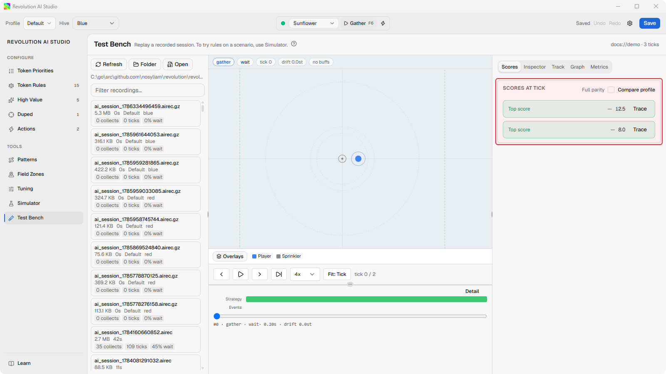The width and height of the screenshot is (666, 374).
Task: Open the Simulator tool
Action: (x=44, y=203)
